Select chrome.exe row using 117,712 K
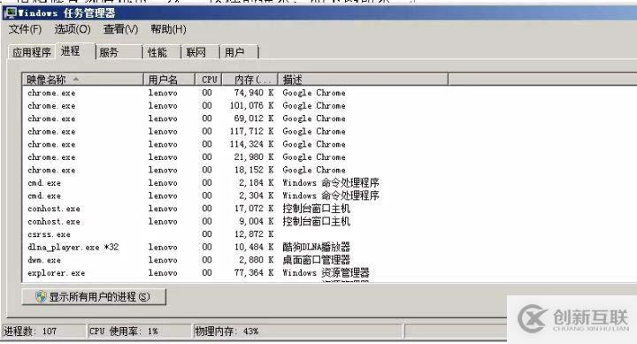The image size is (637, 344). point(330,132)
